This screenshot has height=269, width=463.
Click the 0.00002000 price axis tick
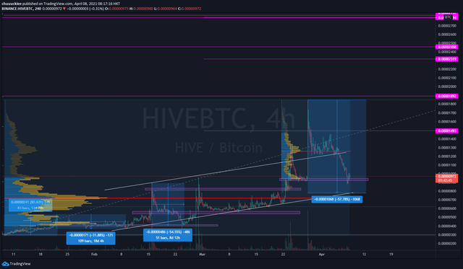click(447, 87)
